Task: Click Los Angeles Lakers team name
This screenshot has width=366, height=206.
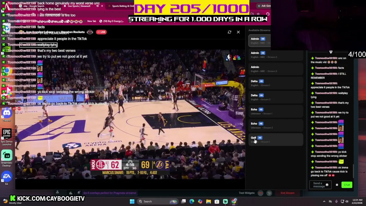Action: point(40,32)
